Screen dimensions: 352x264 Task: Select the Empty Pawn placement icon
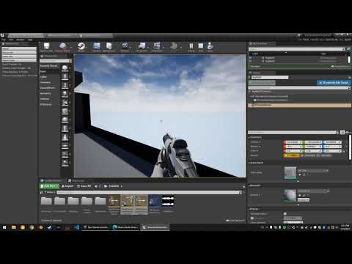[65, 85]
